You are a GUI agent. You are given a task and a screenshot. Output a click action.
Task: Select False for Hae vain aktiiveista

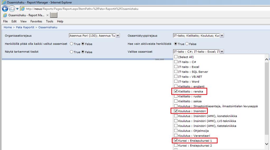(187, 44)
